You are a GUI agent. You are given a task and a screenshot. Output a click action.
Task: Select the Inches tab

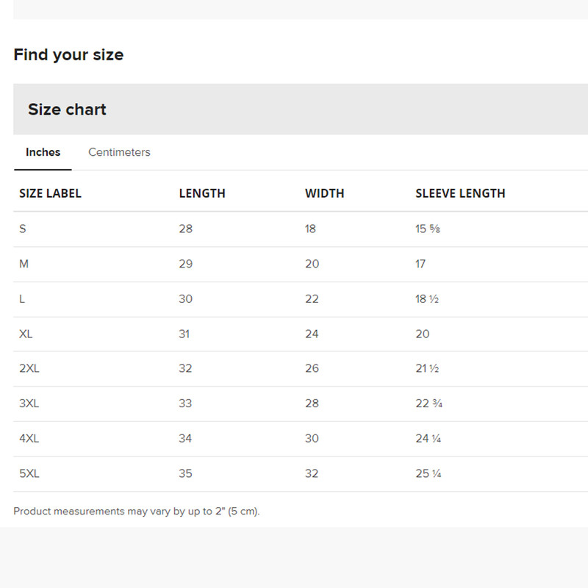(42, 152)
